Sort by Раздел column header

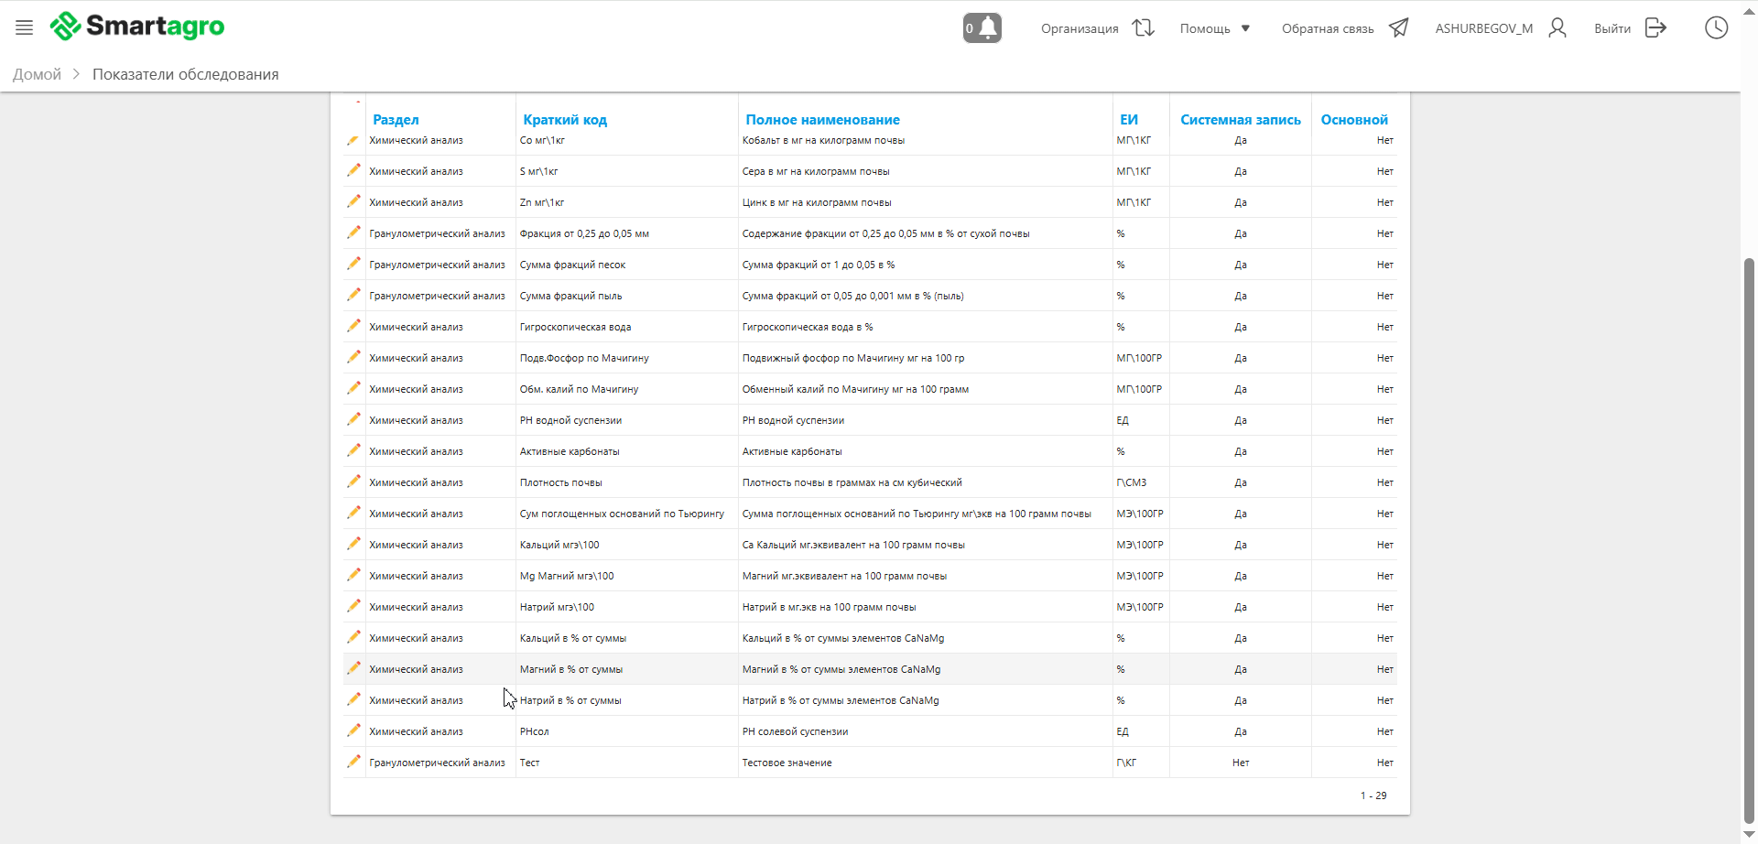coord(396,120)
